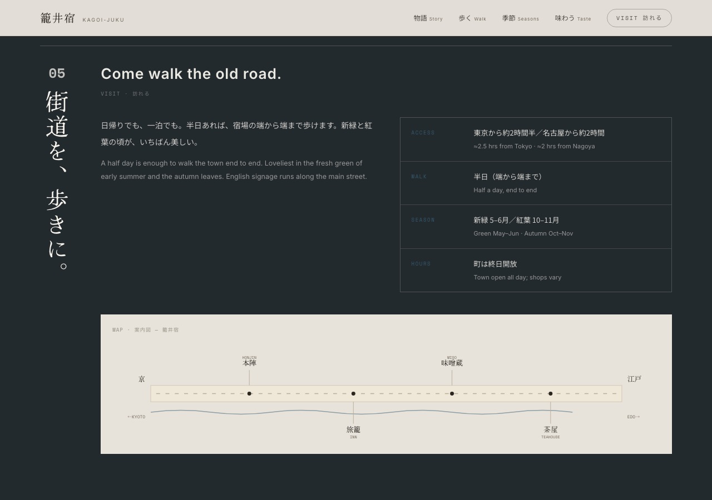Select the 味噌蔵 Miso map marker dot

click(452, 393)
